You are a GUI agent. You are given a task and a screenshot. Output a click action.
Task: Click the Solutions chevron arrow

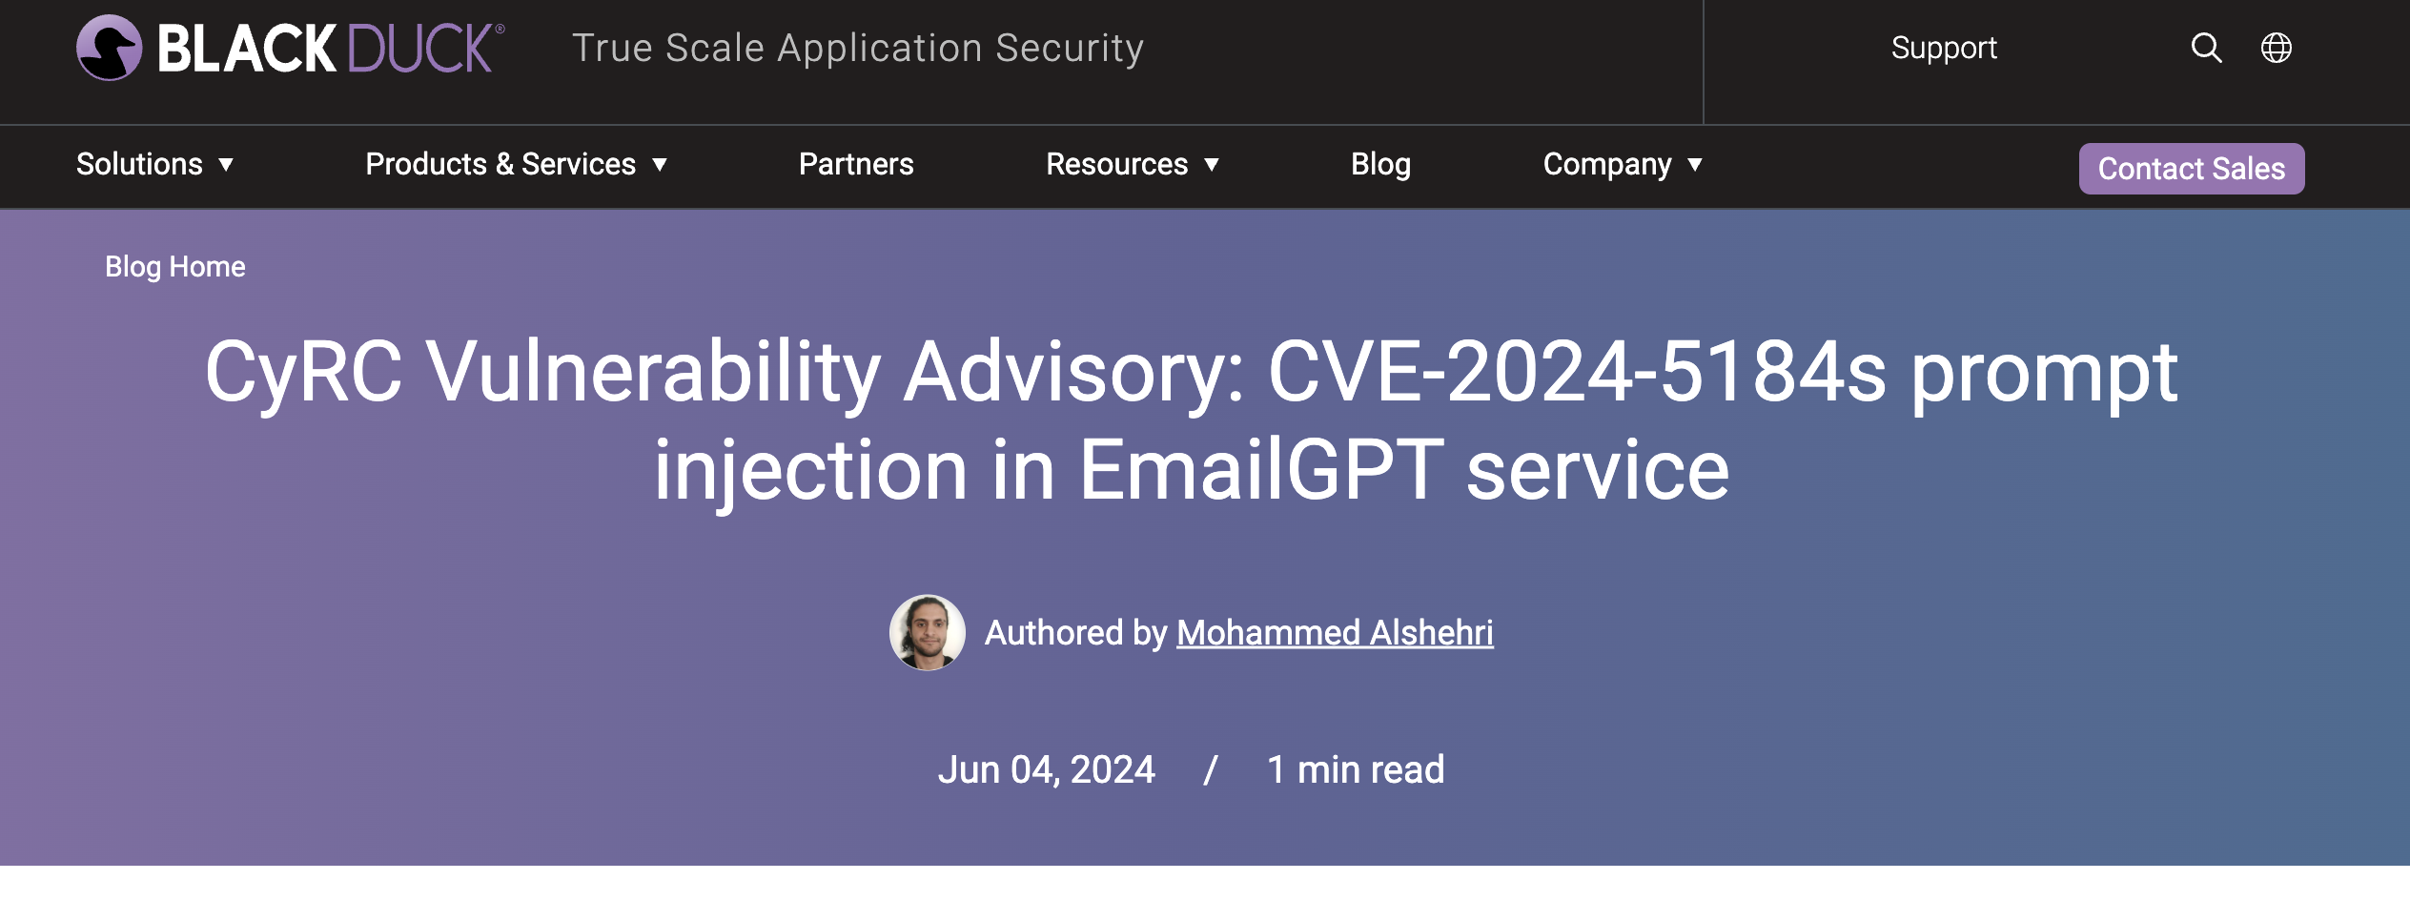click(226, 165)
